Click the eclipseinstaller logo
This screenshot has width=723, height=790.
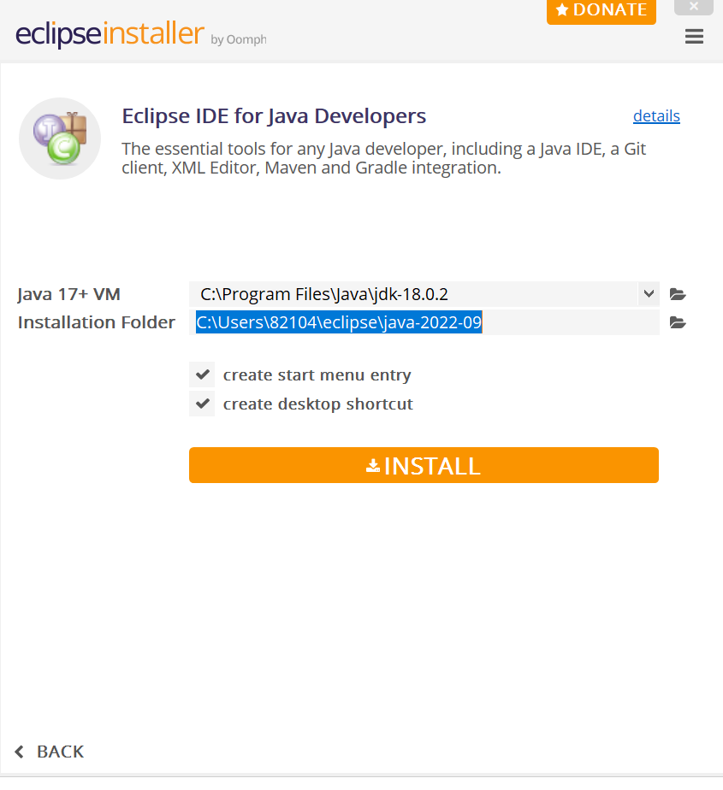tap(110, 33)
